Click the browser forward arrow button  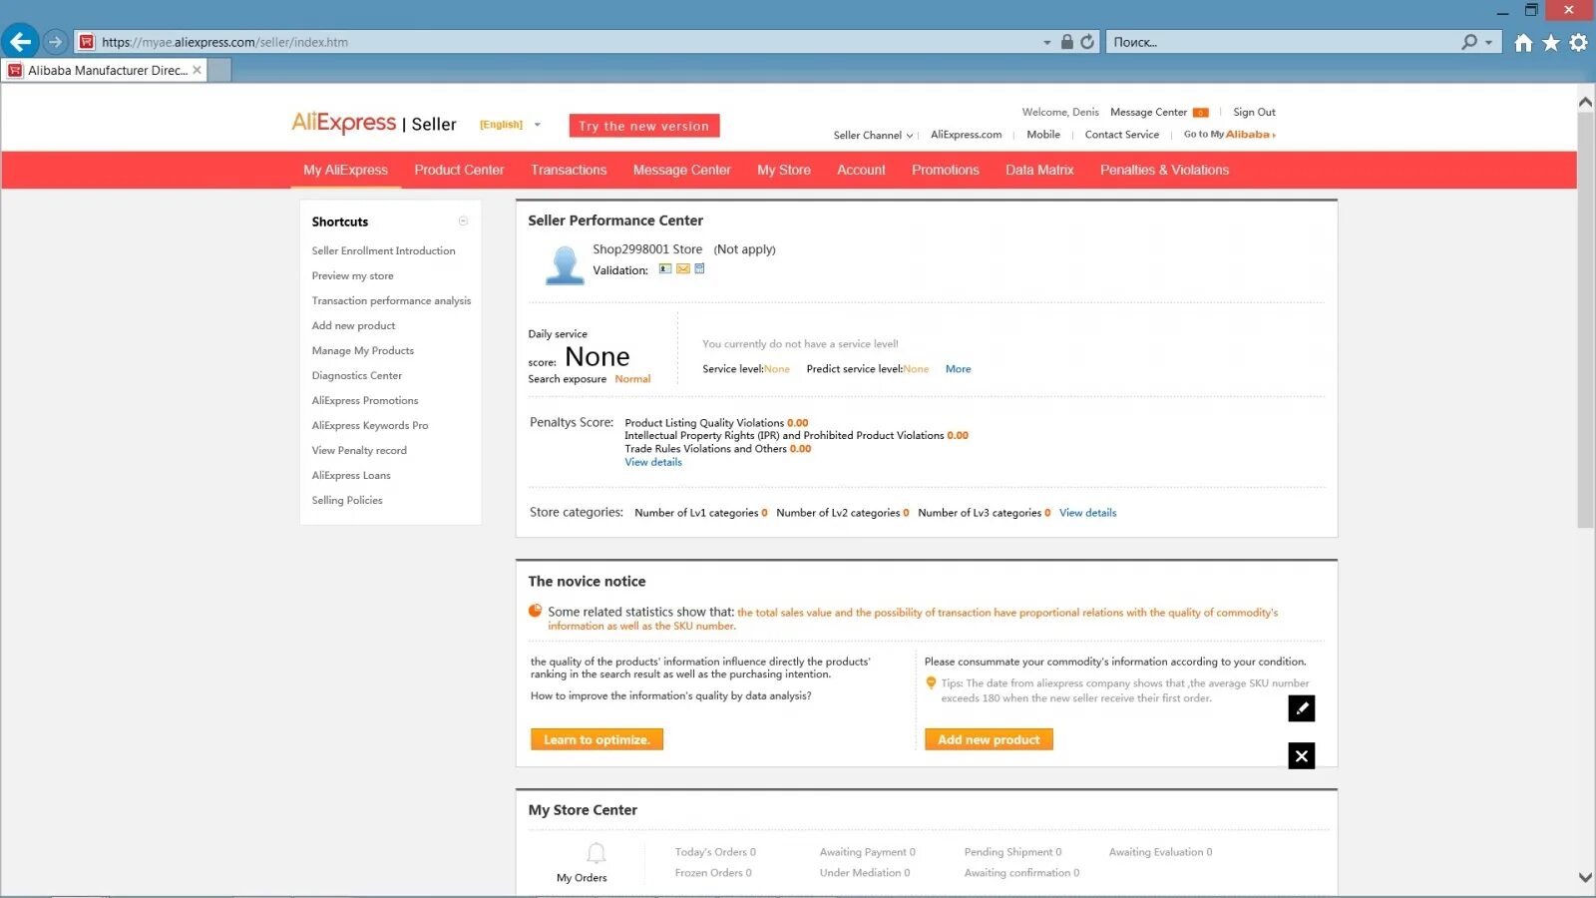click(56, 42)
